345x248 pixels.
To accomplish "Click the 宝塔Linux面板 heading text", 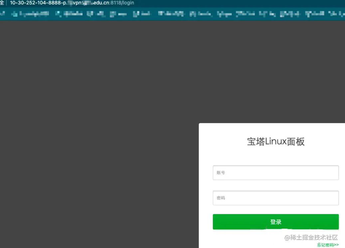I will [x=276, y=142].
